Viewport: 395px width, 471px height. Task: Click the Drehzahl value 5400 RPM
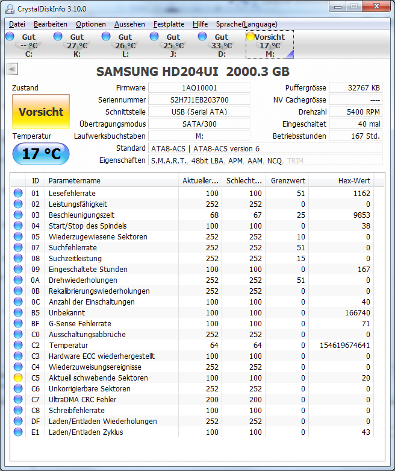pyautogui.click(x=356, y=112)
